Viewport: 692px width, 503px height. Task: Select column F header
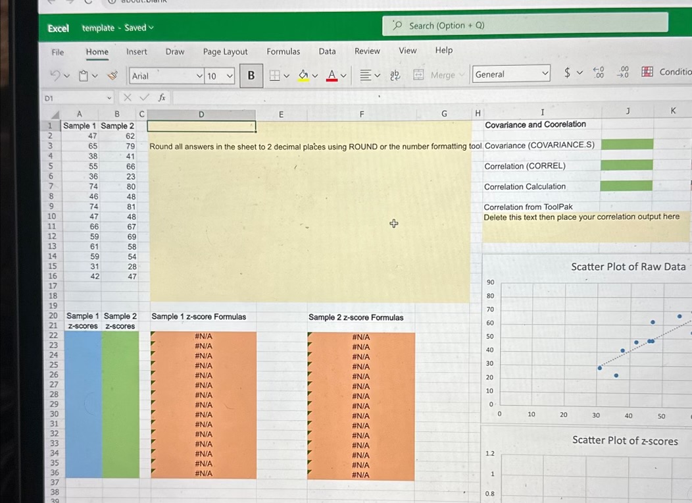[362, 115]
